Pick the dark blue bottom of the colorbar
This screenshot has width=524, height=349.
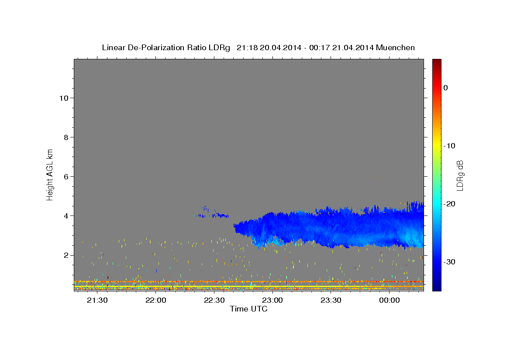437,286
